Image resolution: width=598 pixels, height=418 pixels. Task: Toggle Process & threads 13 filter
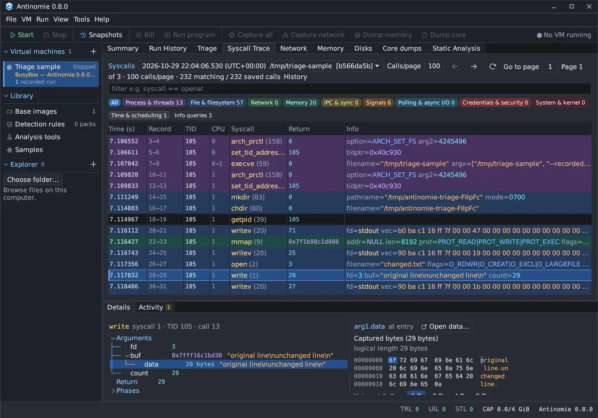(x=154, y=103)
